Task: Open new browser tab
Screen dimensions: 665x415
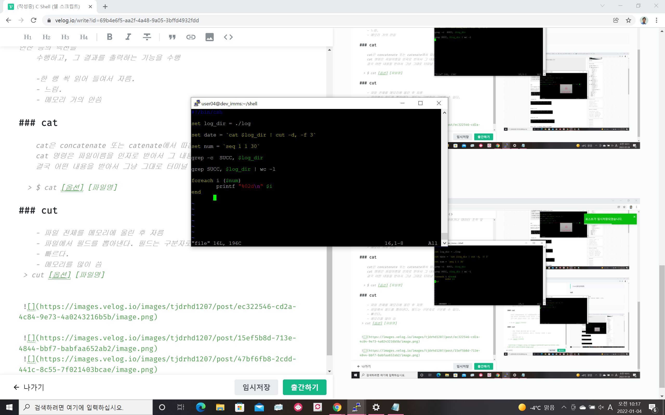Action: pos(105,6)
